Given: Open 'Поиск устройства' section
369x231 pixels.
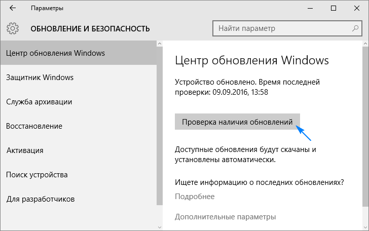Looking at the screenshot, I should (x=37, y=175).
